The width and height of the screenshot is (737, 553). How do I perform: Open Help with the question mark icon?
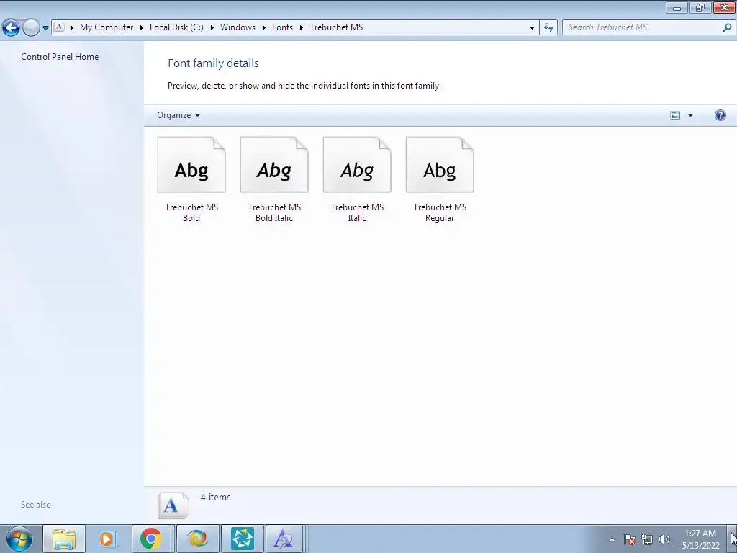pyautogui.click(x=720, y=115)
